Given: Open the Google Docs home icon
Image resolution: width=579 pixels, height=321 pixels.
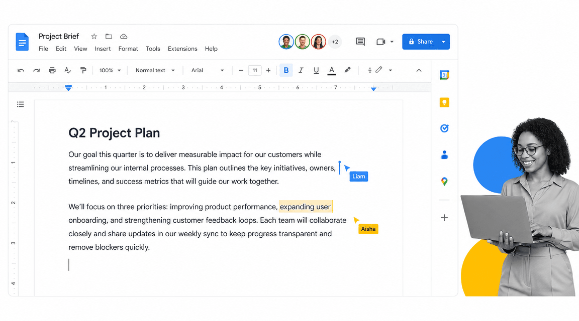Looking at the screenshot, I should pyautogui.click(x=22, y=42).
